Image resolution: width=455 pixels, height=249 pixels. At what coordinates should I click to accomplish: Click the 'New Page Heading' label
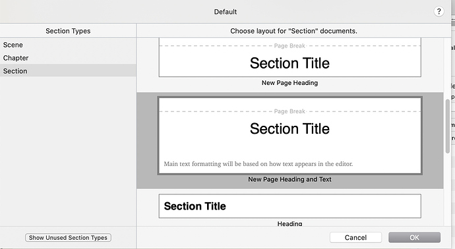tap(289, 83)
